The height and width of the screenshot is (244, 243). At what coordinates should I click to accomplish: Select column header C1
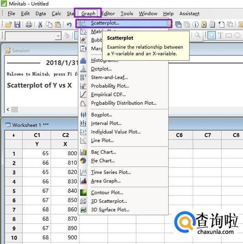pyautogui.click(x=37, y=135)
